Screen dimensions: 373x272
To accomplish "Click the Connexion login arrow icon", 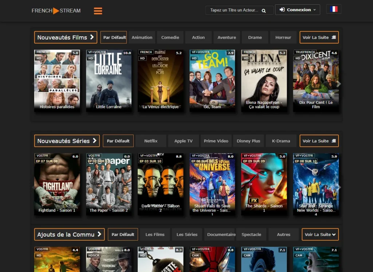I will coord(282,9).
